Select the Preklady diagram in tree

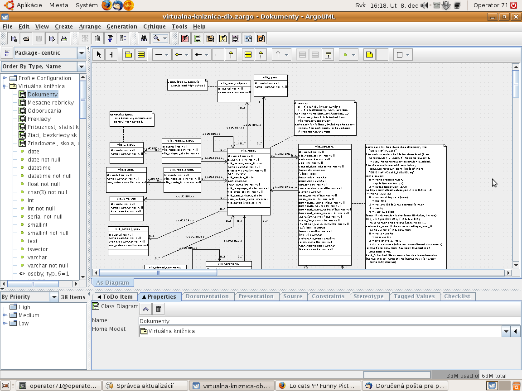[39, 119]
